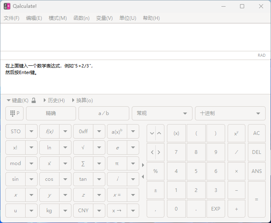Viewport: 271px width, 223px height.
Task: Click the percent button
Action: 155,171
